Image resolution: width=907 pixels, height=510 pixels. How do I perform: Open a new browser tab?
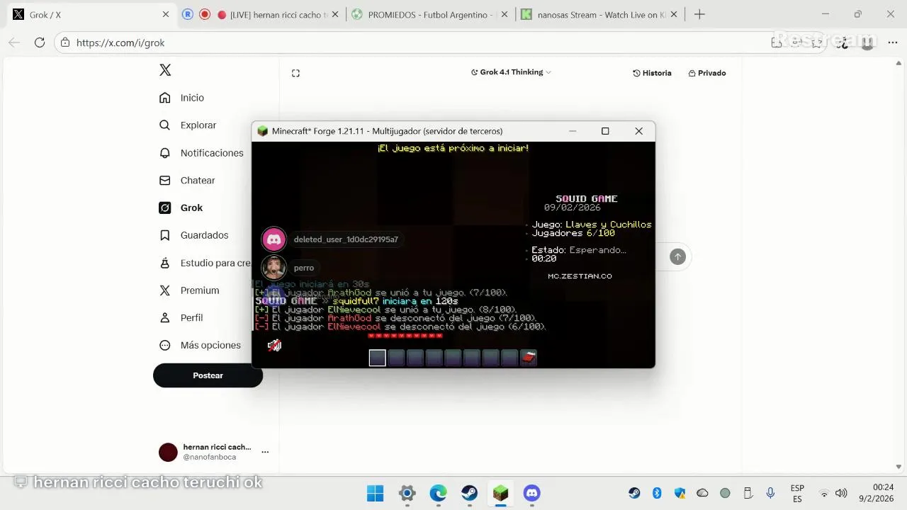coord(699,14)
